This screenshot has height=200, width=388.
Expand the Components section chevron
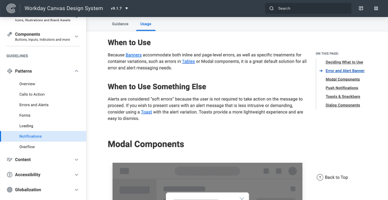click(x=77, y=36)
